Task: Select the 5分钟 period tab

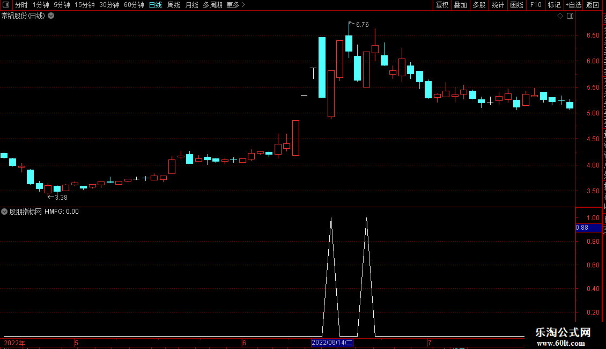Action: (x=62, y=5)
